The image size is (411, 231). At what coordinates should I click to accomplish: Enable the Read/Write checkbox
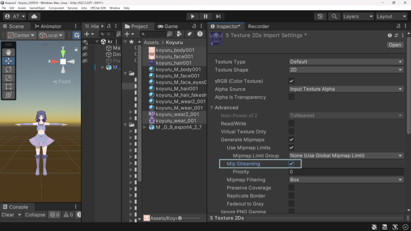[291, 124]
